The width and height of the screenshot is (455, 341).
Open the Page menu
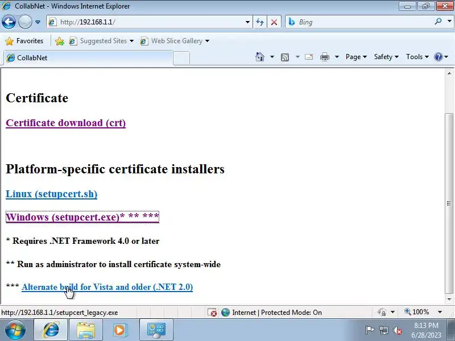(356, 57)
